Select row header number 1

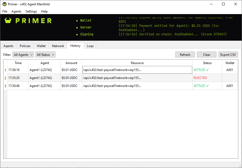(x=5, y=70)
